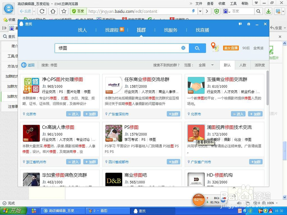The image size is (287, 215).
Task: Open the studio E group avatar
Action: click(x=114, y=85)
